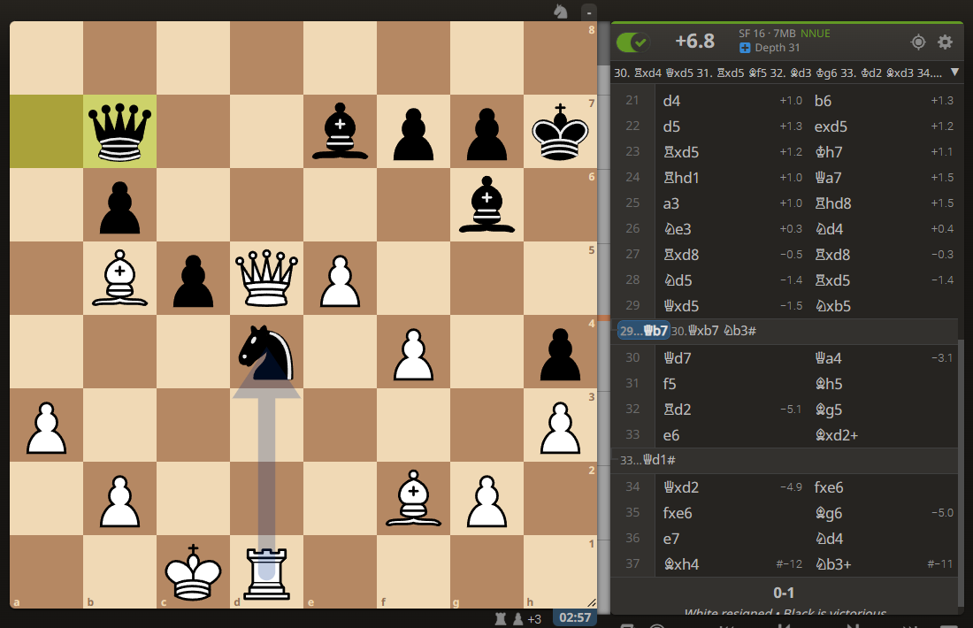Click the minus button above the board
The image size is (973, 628).
pyautogui.click(x=589, y=11)
